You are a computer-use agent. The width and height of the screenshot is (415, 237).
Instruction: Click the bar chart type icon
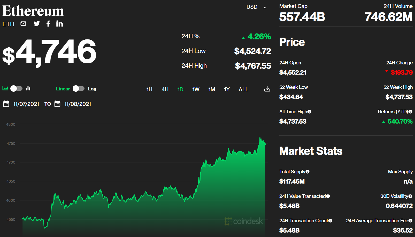coord(28,88)
